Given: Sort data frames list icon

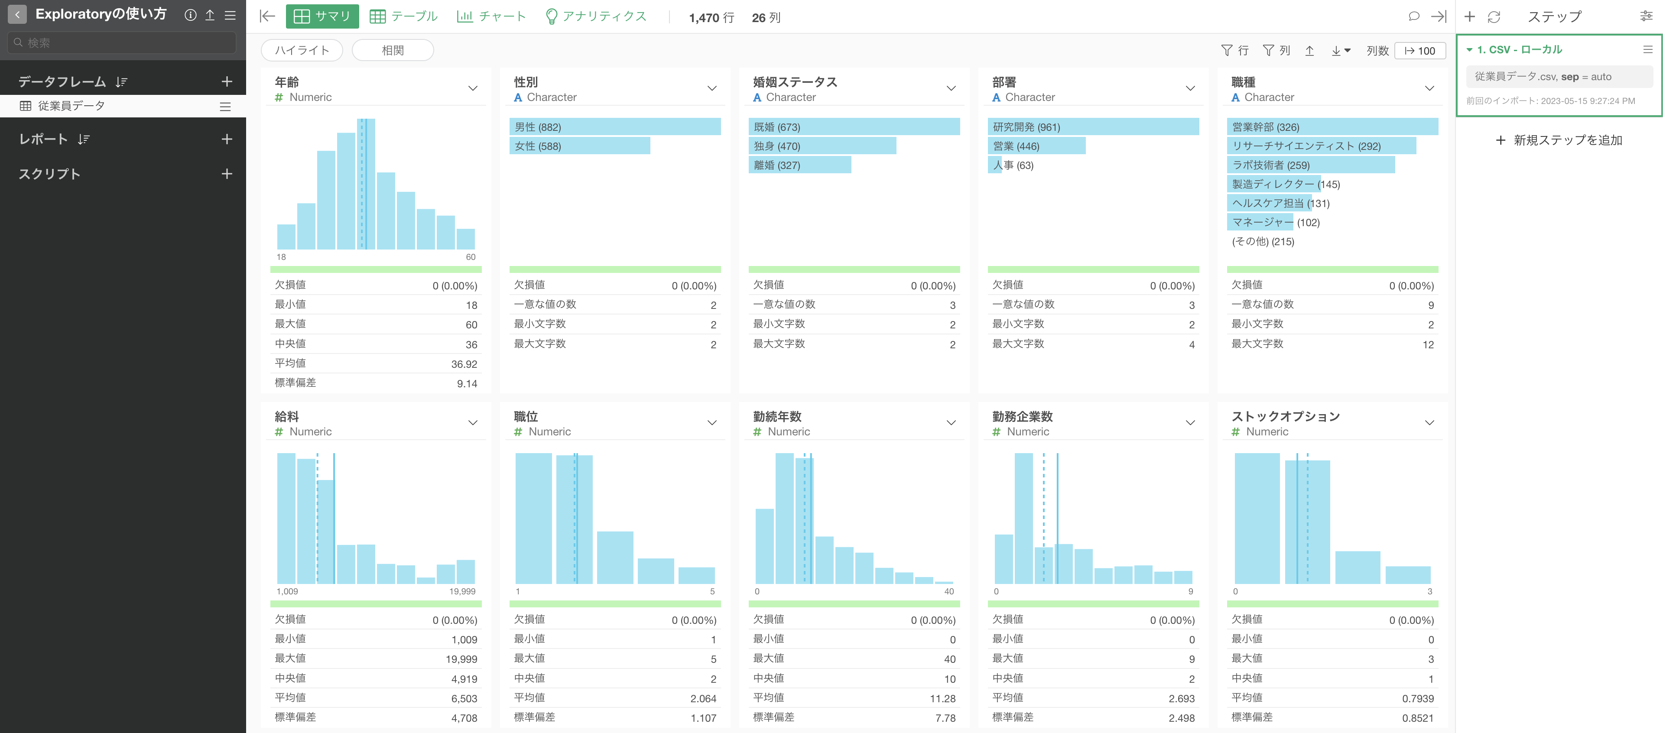Looking at the screenshot, I should pyautogui.click(x=121, y=82).
